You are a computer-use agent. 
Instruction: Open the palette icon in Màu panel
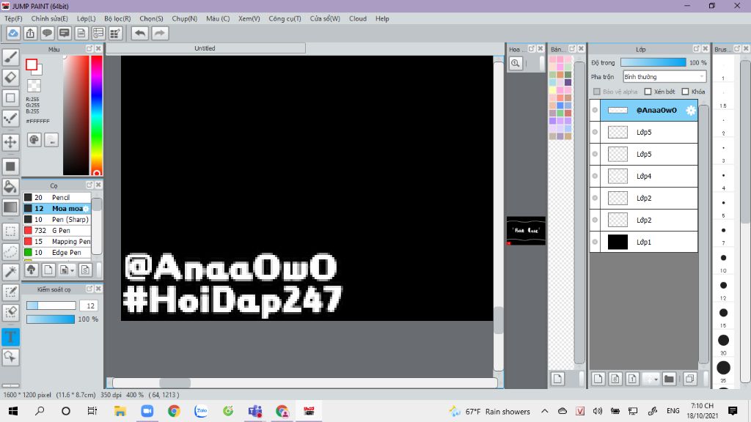34,140
